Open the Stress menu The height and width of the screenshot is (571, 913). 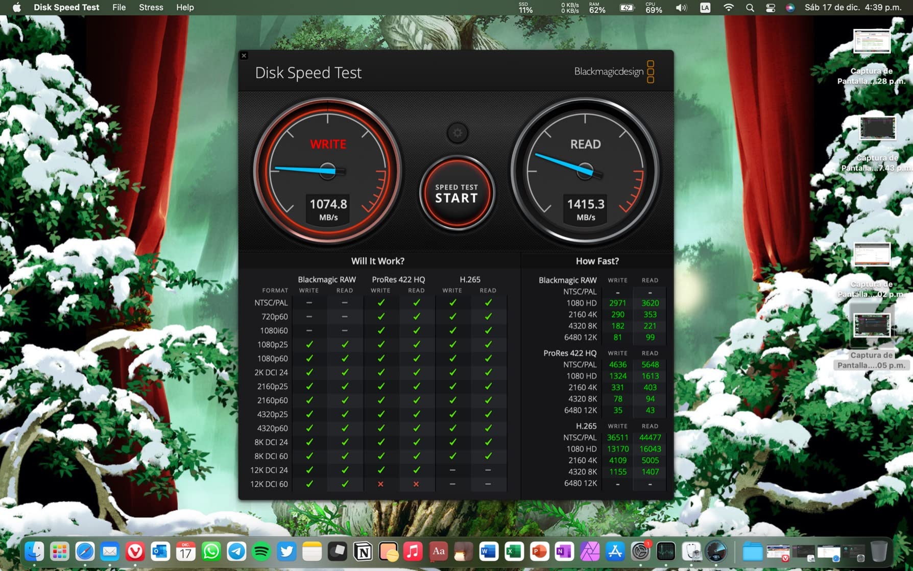point(151,7)
